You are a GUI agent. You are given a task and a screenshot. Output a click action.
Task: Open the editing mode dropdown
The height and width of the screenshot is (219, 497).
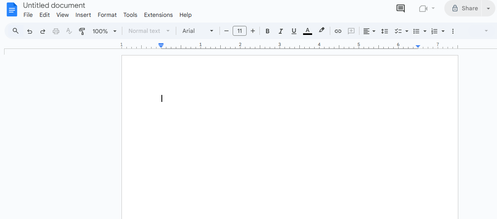[x=486, y=31]
